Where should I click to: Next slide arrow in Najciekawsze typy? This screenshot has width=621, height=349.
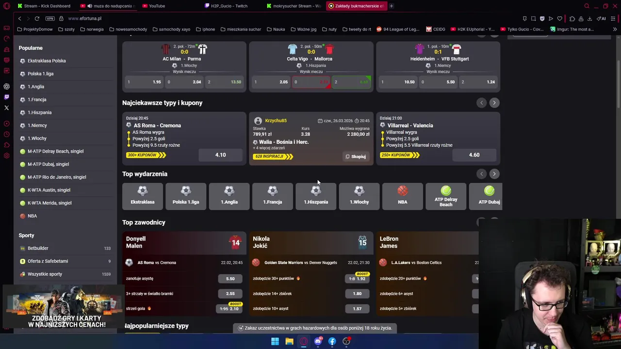(494, 103)
